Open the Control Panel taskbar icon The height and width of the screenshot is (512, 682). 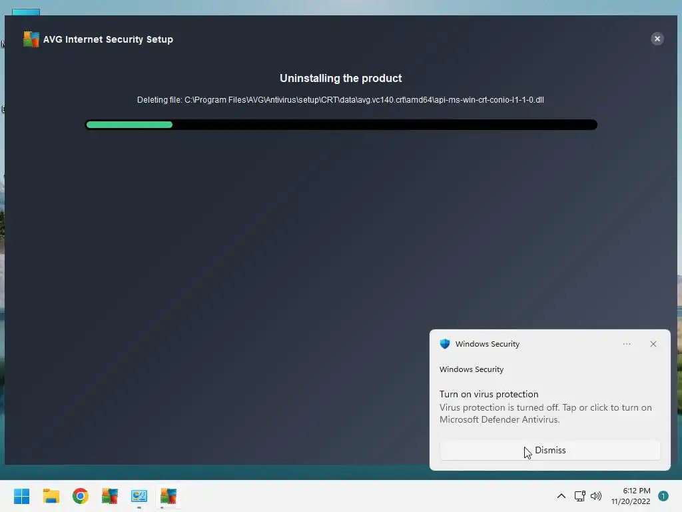click(x=139, y=496)
